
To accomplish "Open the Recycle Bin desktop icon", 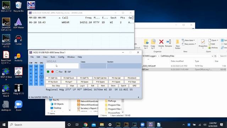I will pos(18,6).
